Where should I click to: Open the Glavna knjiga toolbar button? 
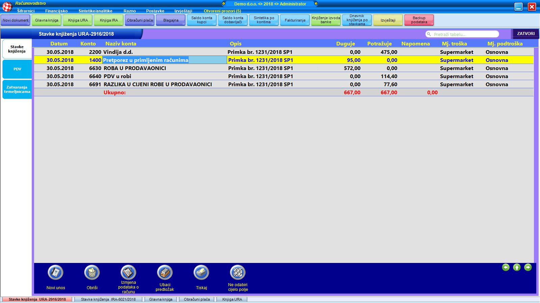[x=47, y=20]
